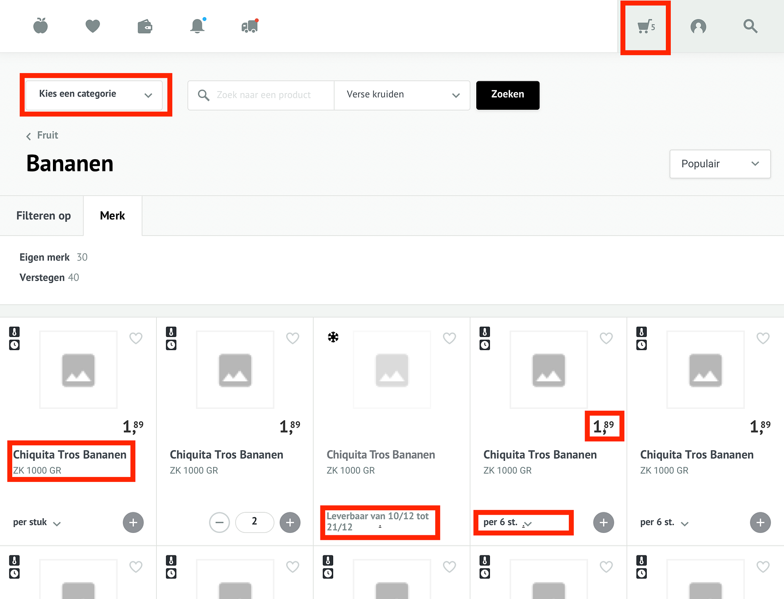
Task: Open the delivery truck icon
Action: [x=250, y=26]
